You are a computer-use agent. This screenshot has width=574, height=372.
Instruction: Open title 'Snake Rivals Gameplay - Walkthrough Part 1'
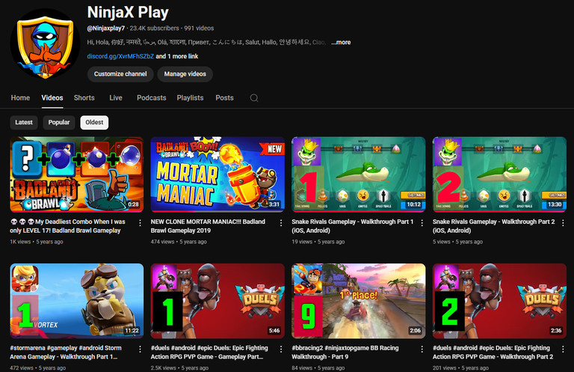tap(353, 226)
